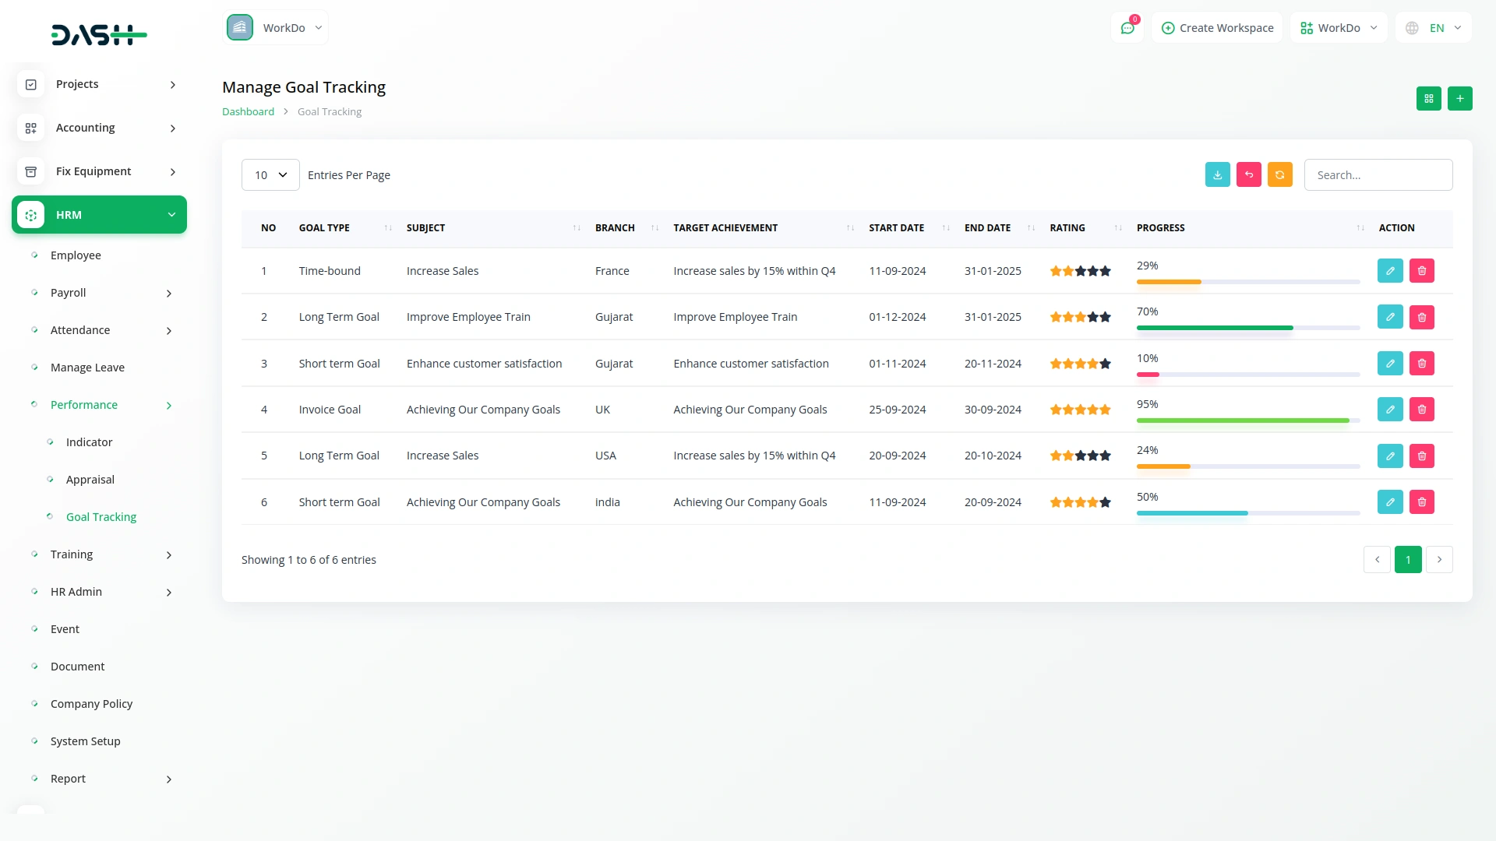Click the 95% progress bar
The image size is (1496, 841).
pyautogui.click(x=1247, y=420)
